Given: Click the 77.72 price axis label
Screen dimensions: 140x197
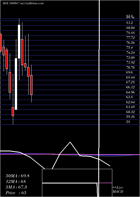Looking at the screenshot, I should click(130, 38).
